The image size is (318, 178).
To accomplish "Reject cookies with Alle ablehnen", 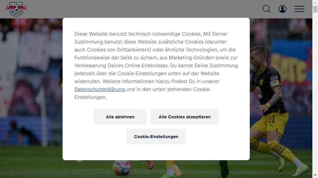I will coord(120,117).
